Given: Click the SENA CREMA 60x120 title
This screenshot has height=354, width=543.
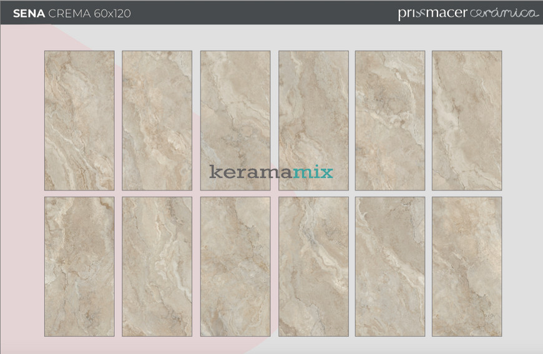Looking at the screenshot, I should (72, 14).
